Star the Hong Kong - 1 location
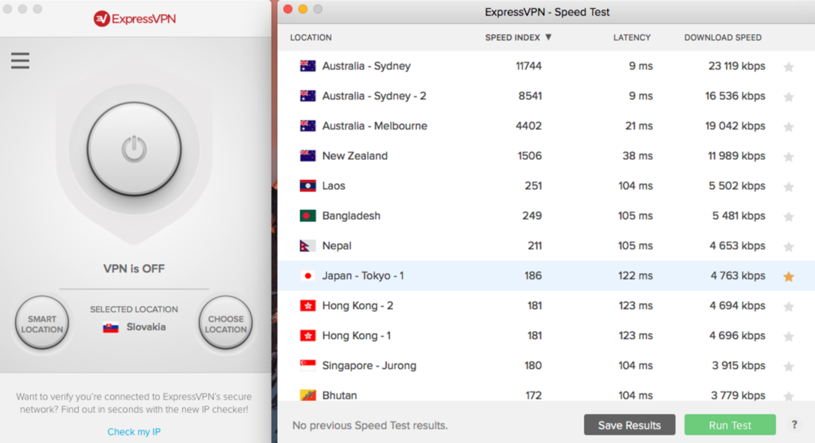The height and width of the screenshot is (443, 815). click(x=789, y=337)
